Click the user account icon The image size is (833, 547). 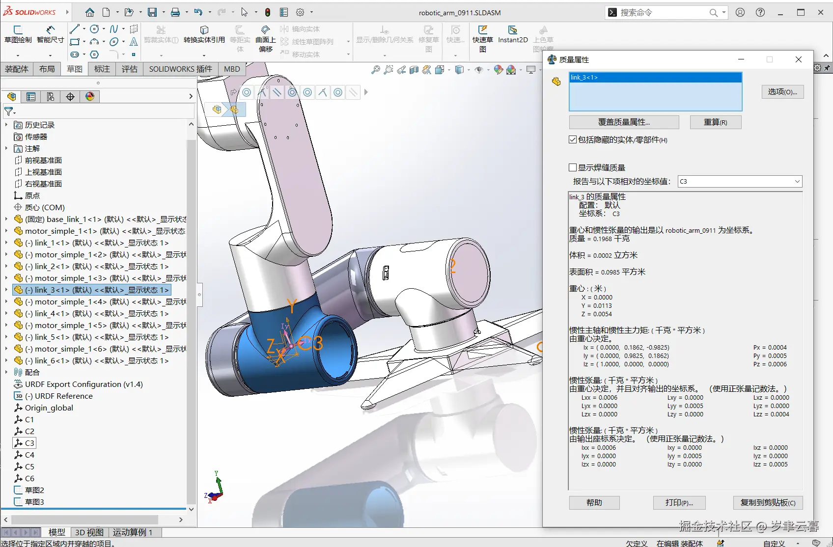[x=740, y=12]
